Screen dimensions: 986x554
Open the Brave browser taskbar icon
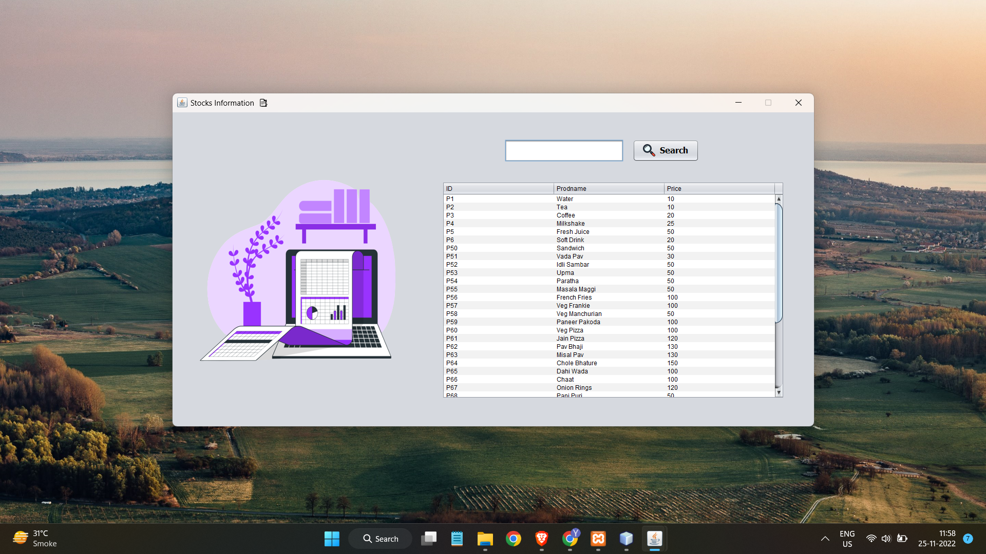[x=541, y=539]
